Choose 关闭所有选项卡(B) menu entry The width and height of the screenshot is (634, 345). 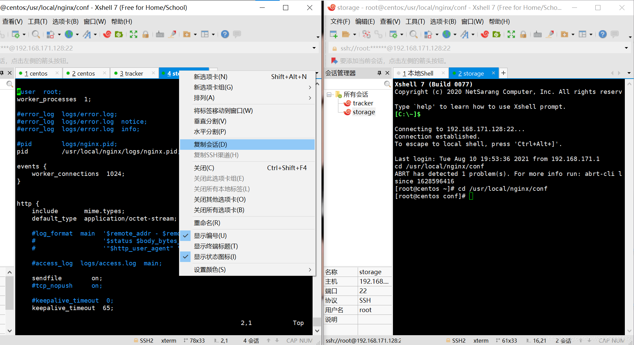coord(247,210)
